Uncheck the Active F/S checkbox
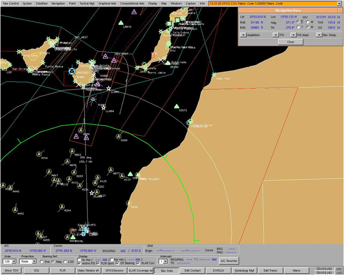 [79, 263]
